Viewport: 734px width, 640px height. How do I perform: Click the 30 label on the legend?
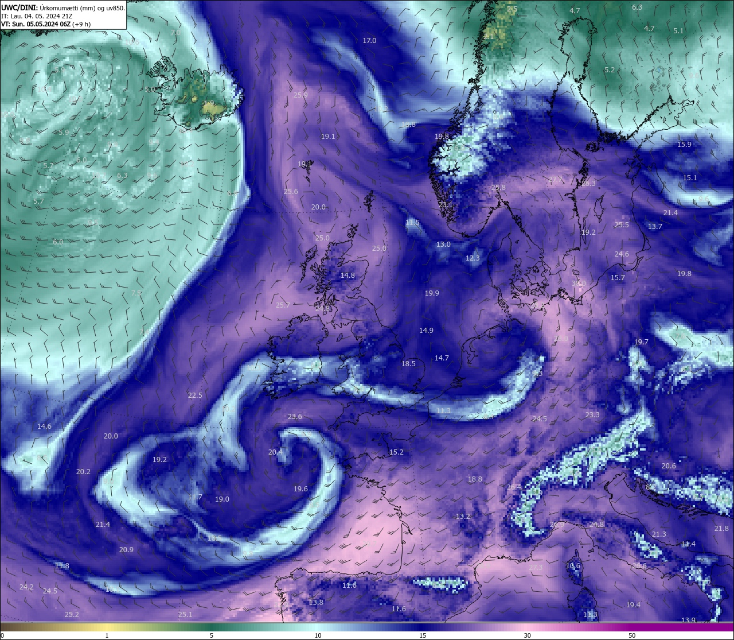tap(527, 635)
